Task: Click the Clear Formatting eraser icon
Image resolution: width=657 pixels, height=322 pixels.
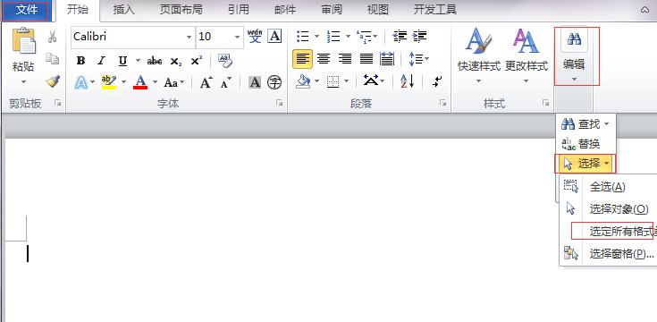Action: tap(225, 61)
